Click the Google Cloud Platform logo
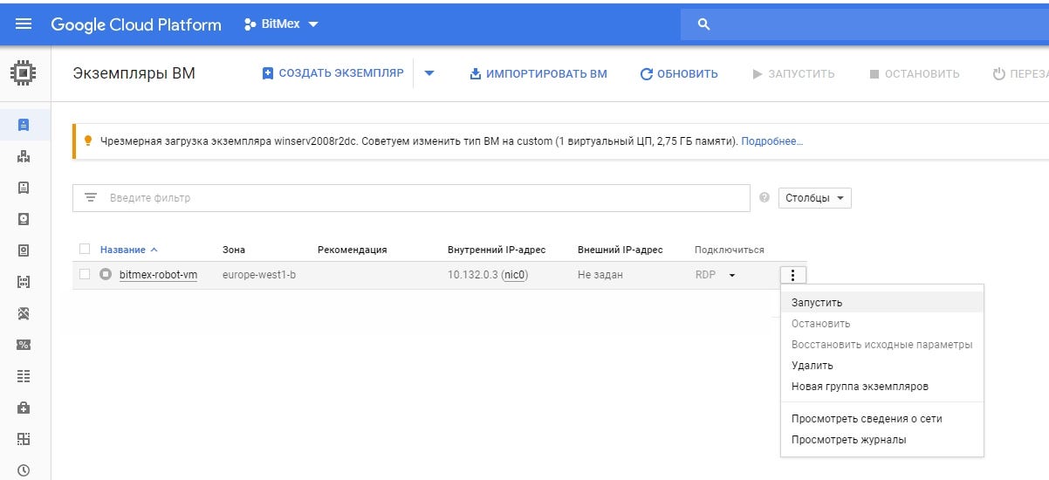Viewport: 1049px width, 480px height. (136, 24)
